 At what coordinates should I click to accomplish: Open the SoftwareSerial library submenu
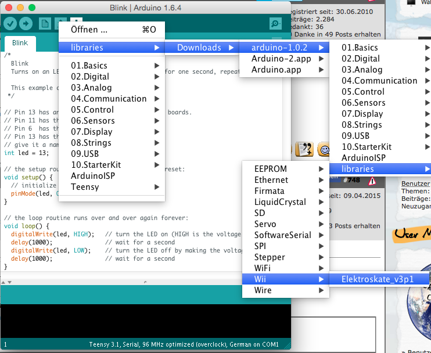pos(286,235)
